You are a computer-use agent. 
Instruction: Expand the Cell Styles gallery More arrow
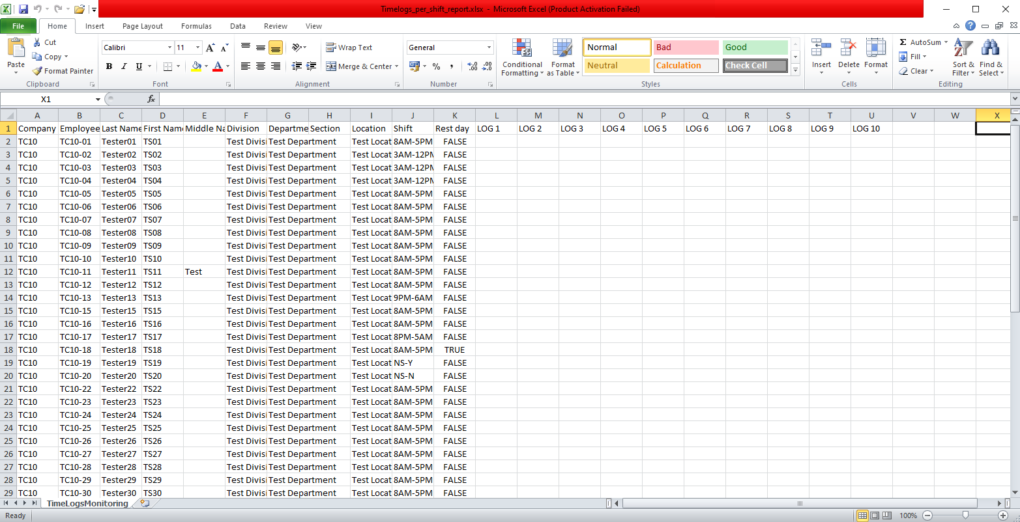(795, 70)
